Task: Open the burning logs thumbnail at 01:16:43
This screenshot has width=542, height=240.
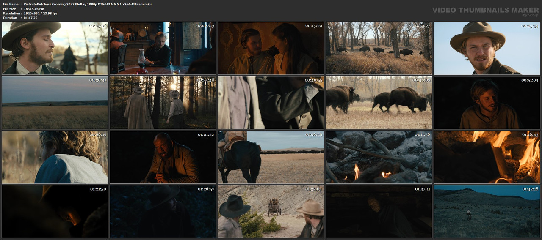Action: [x=487, y=157]
